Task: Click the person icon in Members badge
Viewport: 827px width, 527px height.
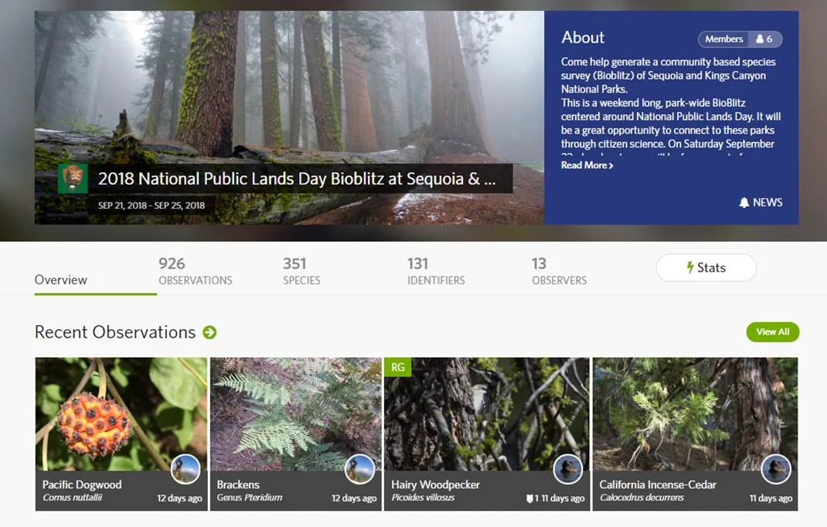Action: pos(760,39)
